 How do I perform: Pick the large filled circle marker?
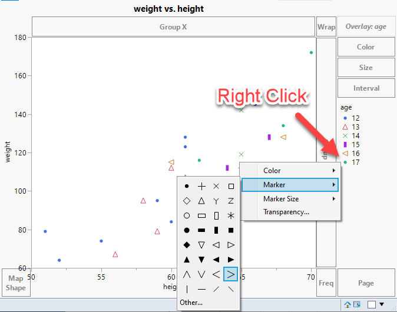187,230
